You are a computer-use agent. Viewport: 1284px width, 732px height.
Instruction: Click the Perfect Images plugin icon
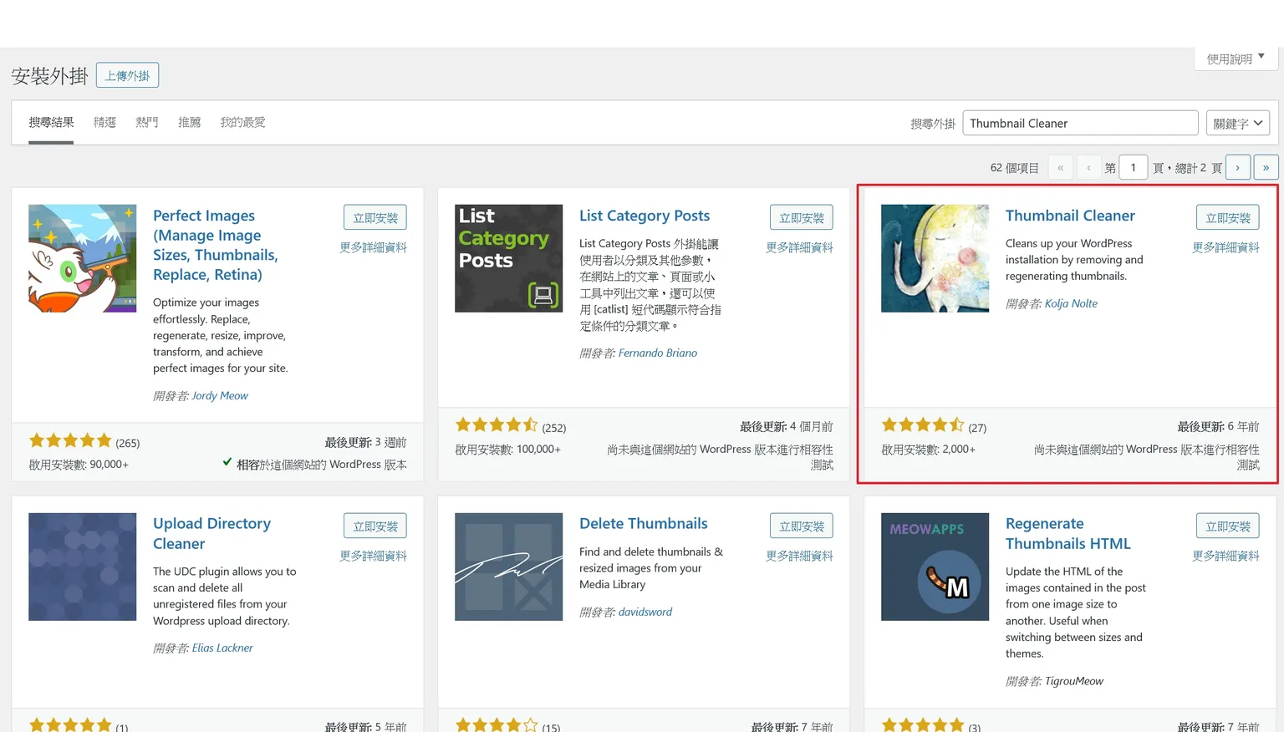tap(82, 258)
